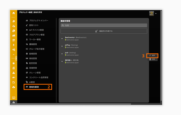181x115 pixels.
Task: Click 連絡先を作成する button
Action: [104, 31]
